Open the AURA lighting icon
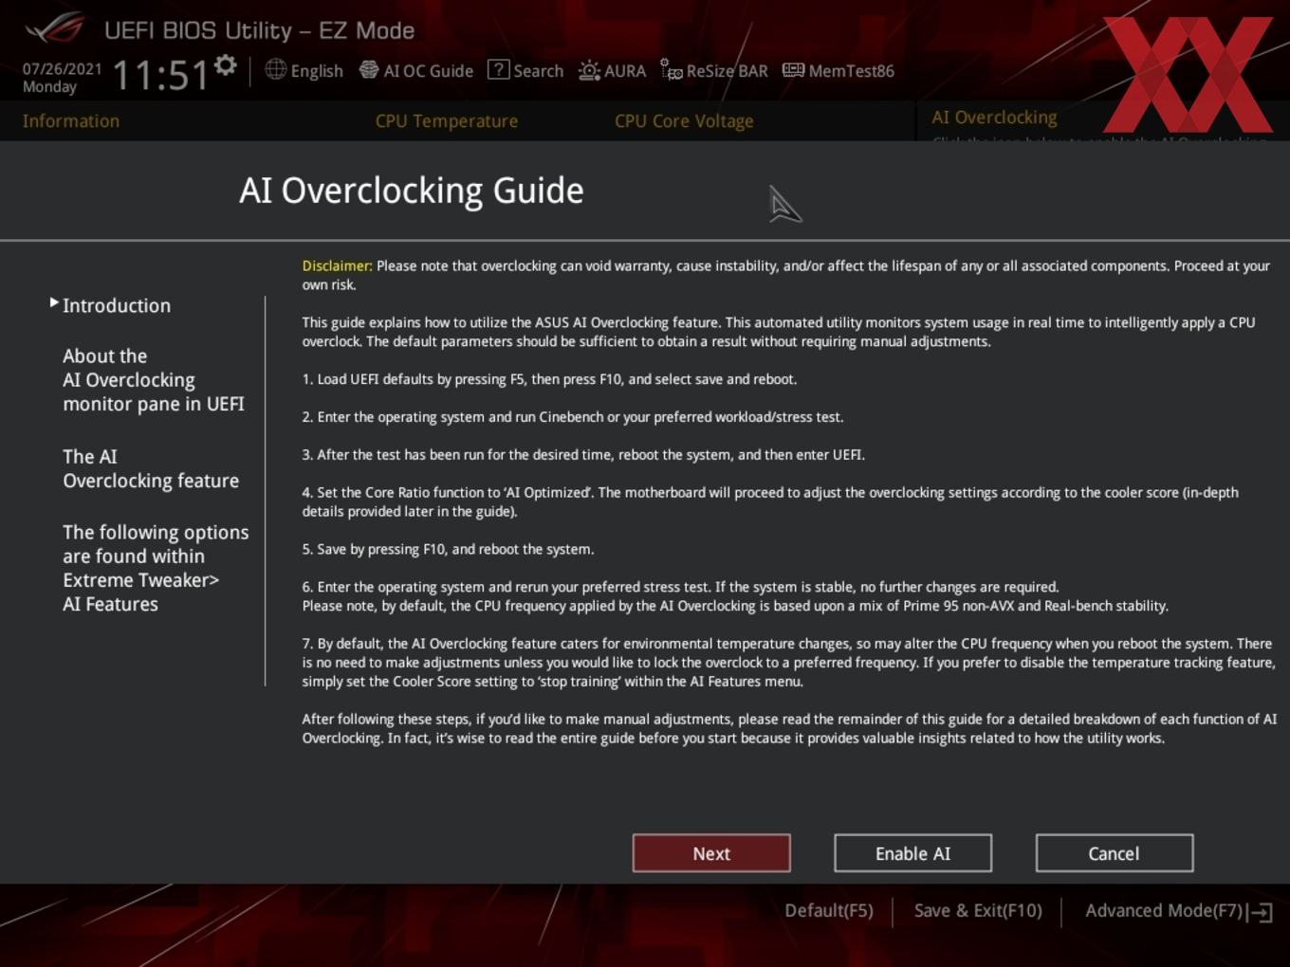 (589, 71)
